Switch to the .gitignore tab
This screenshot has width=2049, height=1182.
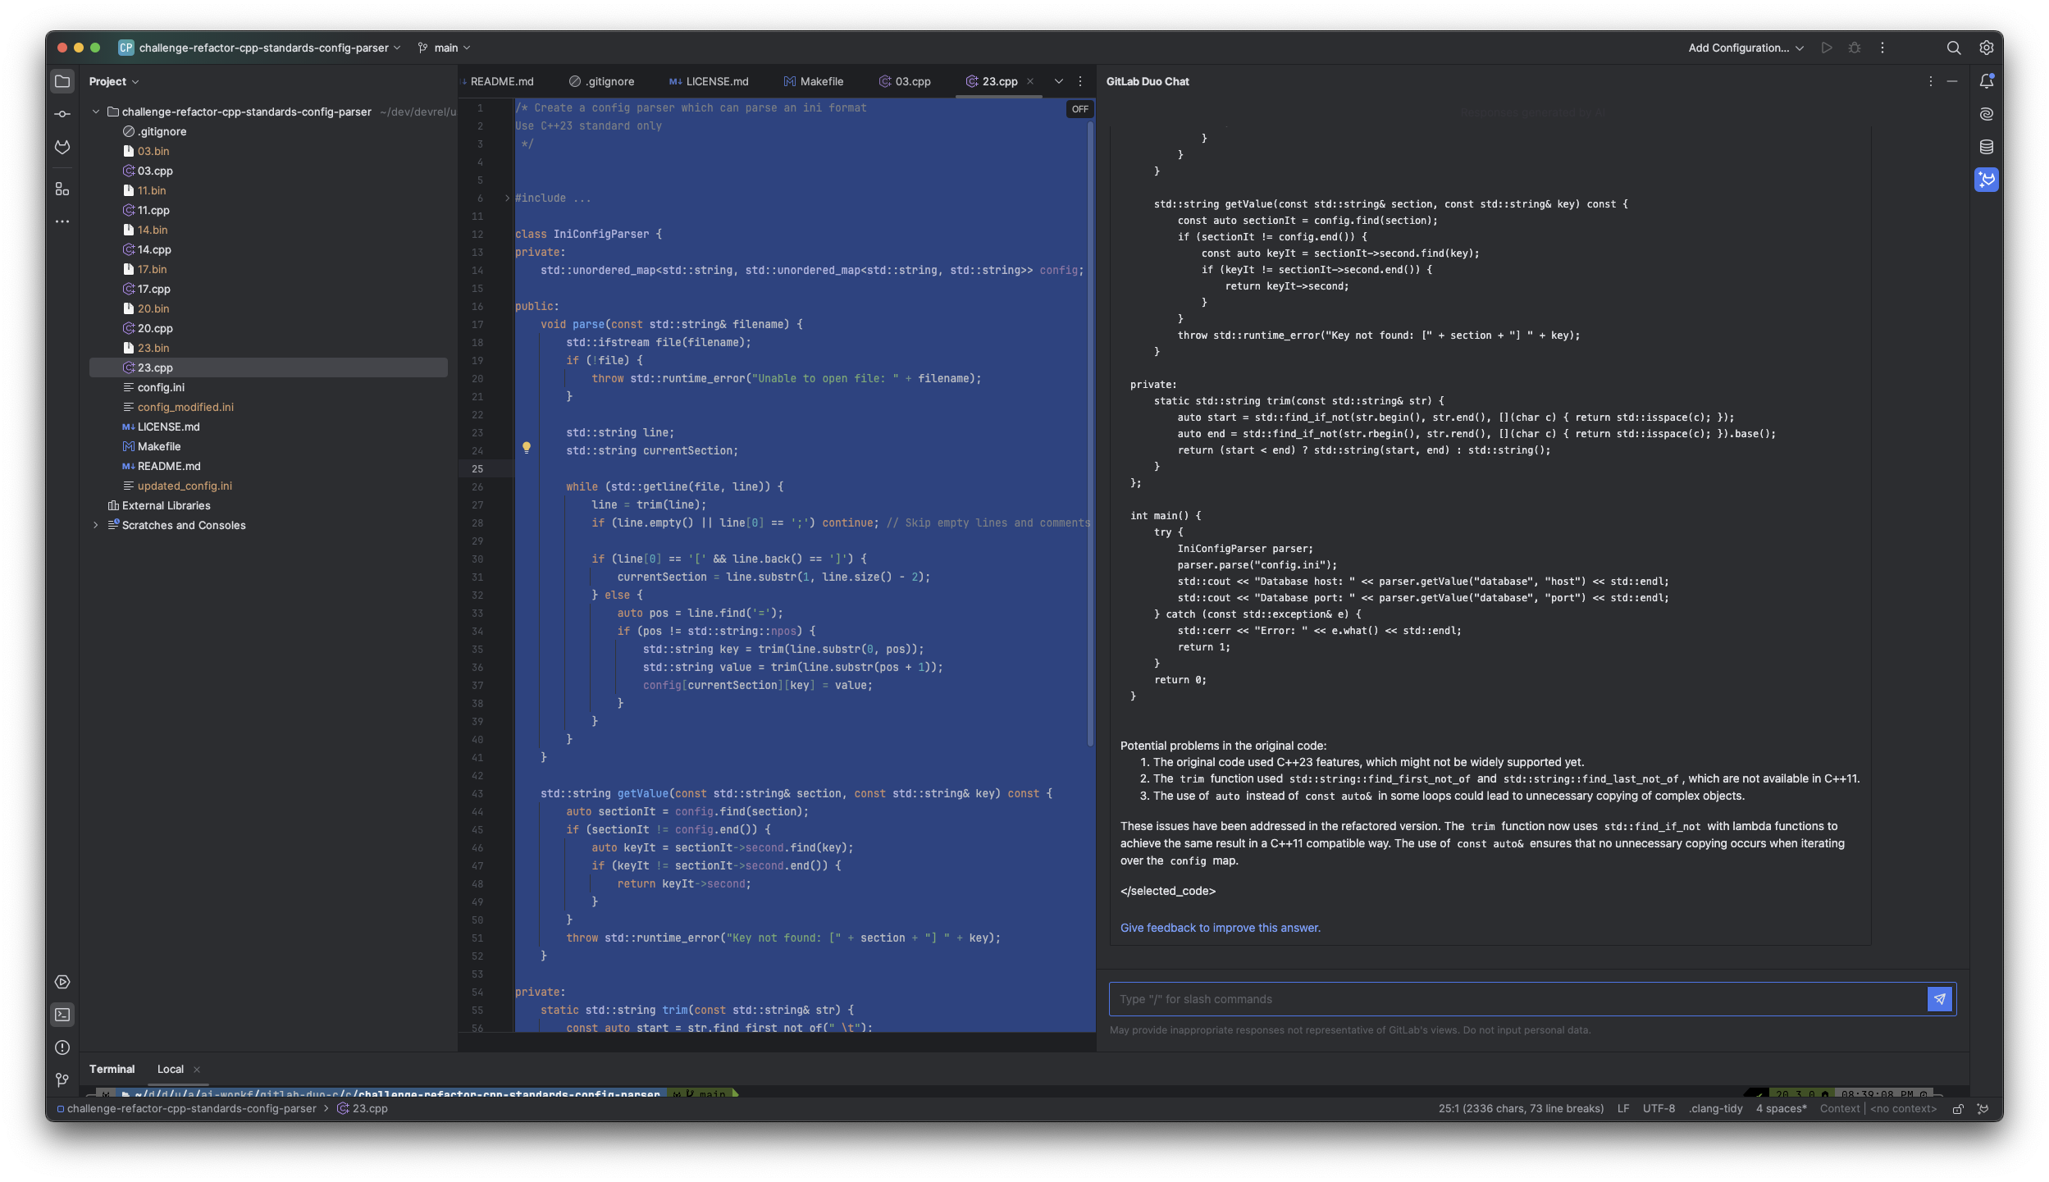601,81
